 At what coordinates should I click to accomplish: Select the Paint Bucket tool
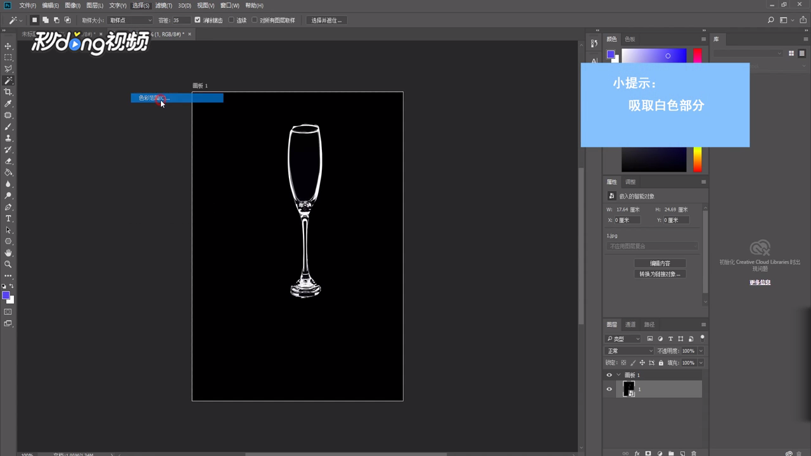click(8, 172)
